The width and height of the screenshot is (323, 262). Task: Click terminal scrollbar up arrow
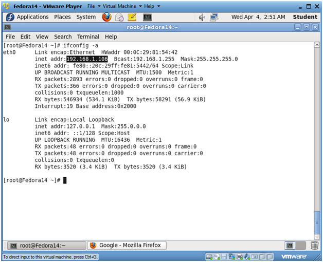(317, 45)
